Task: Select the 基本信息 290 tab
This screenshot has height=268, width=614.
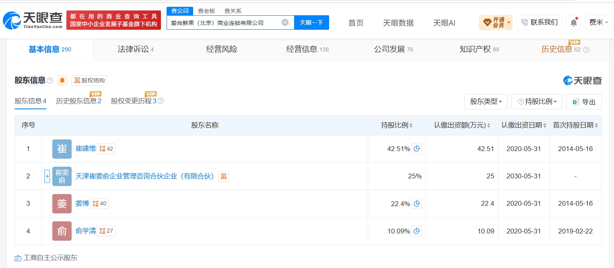Action: (49, 49)
